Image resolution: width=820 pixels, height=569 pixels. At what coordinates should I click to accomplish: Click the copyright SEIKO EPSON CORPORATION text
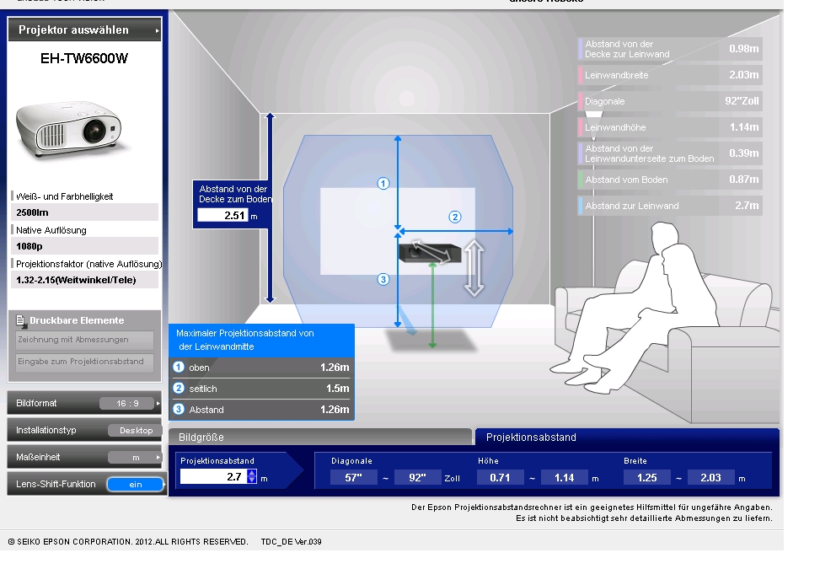(x=128, y=542)
